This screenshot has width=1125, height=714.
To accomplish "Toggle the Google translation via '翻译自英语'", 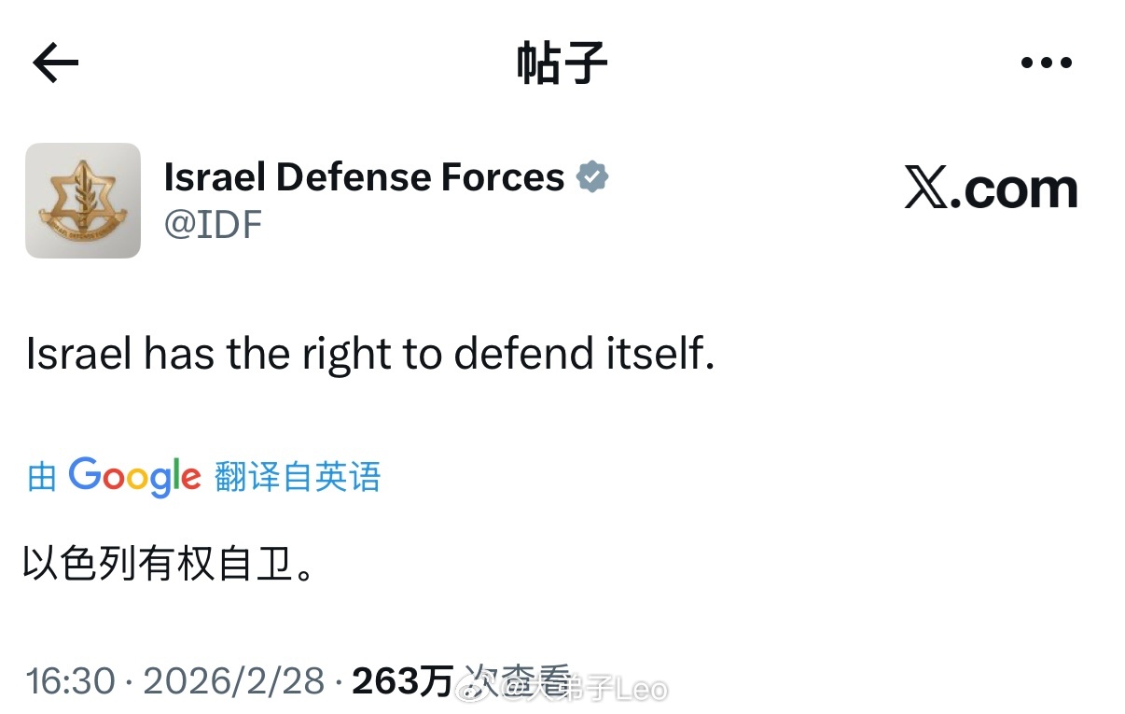I will pos(299,476).
